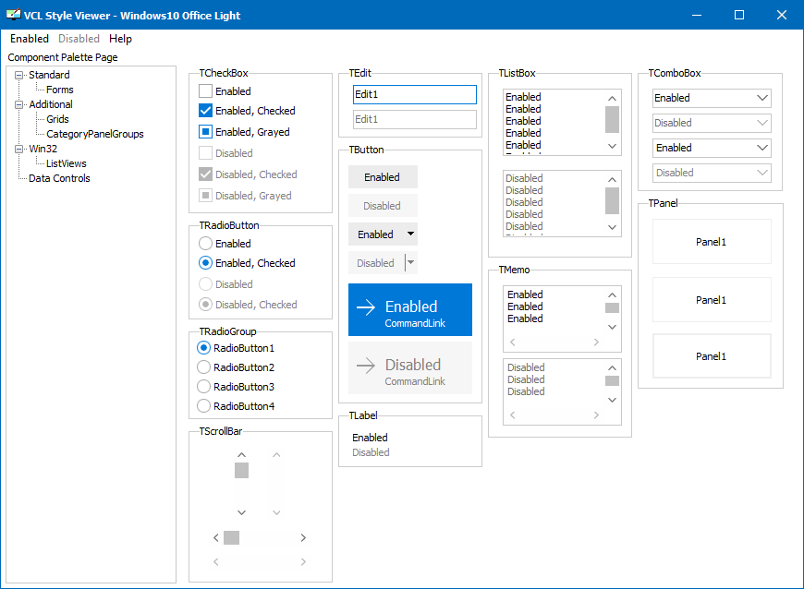Screen dimensions: 804x589
Task: Click up arrow of enabled vertical TScrollBar
Action: (x=241, y=455)
